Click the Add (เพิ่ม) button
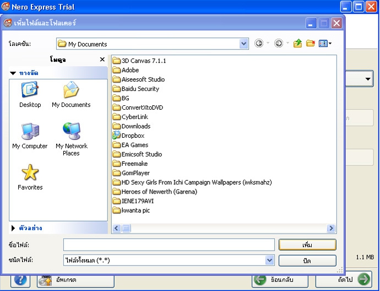 coord(307,245)
